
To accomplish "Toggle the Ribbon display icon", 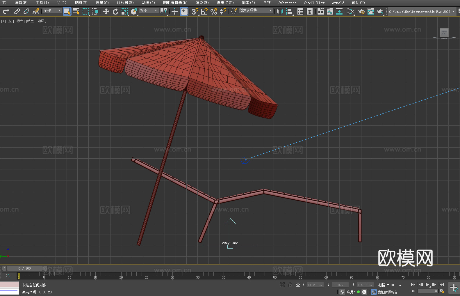I will pyautogui.click(x=321, y=11).
